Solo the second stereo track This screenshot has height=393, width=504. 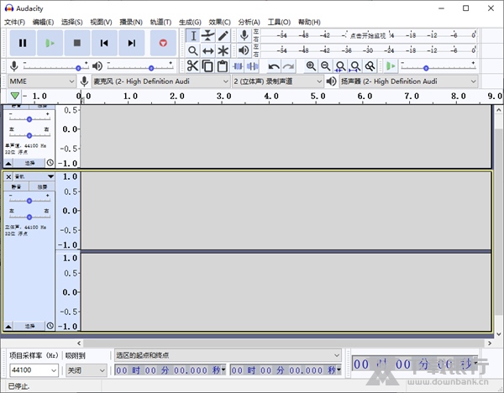[x=42, y=186]
